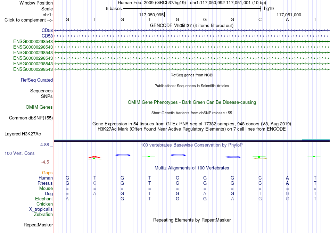Click 'Multiz Alignments of 100 Vertebrates' title
The width and height of the screenshot is (330, 233).
click(192, 168)
